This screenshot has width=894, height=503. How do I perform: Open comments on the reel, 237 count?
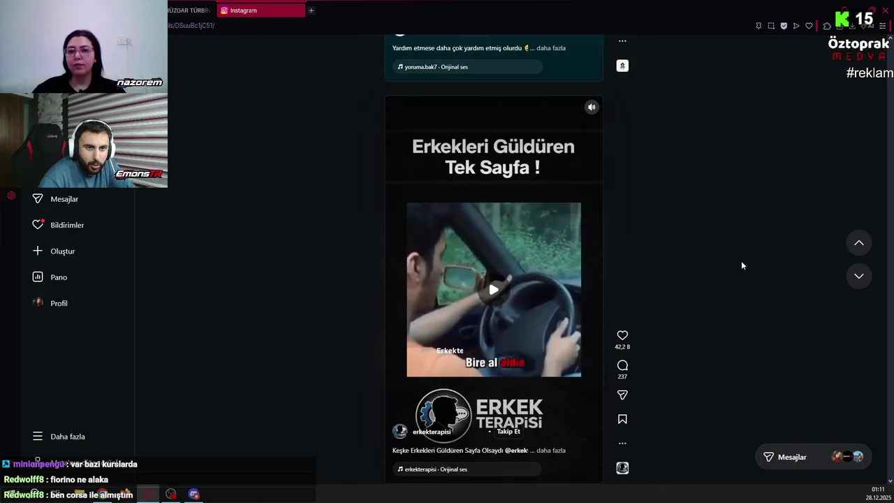(x=622, y=365)
